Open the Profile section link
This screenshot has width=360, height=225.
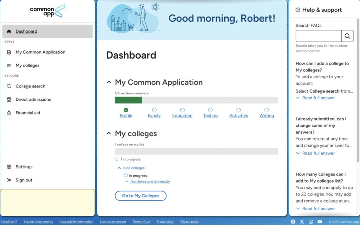pyautogui.click(x=126, y=116)
